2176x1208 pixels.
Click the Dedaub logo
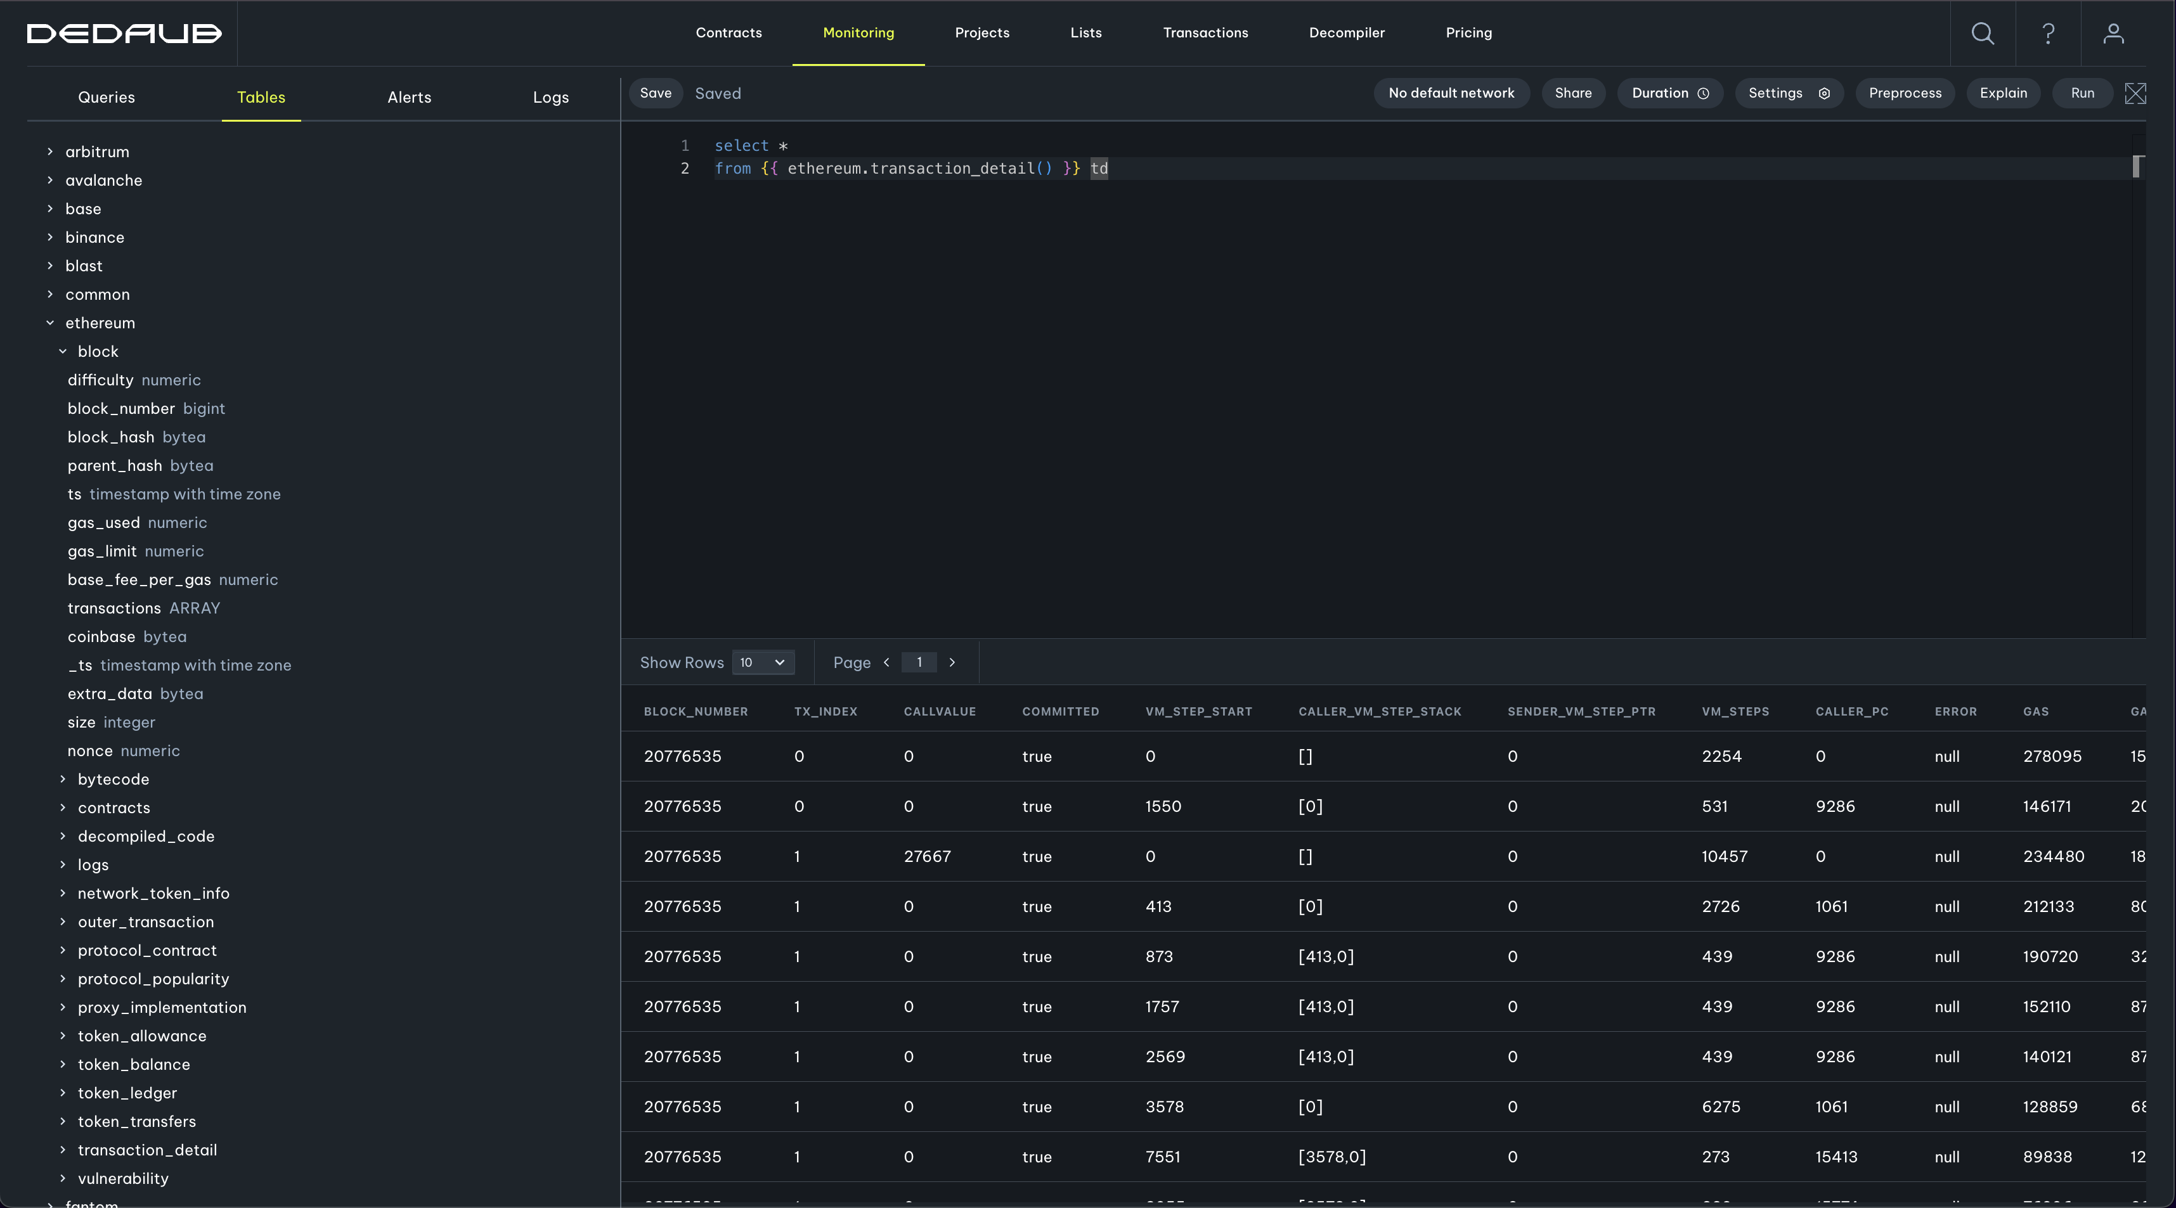[124, 33]
